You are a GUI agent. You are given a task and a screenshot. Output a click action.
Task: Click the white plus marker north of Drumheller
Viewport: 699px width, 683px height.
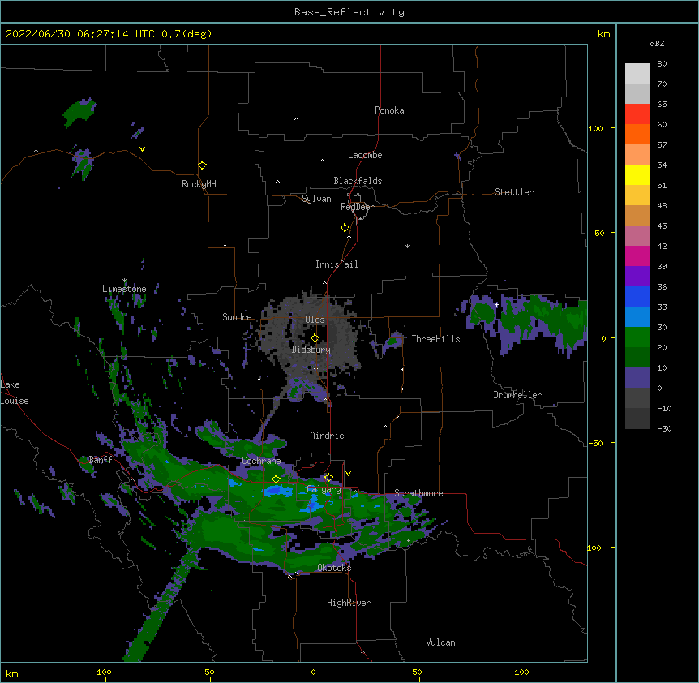point(496,304)
